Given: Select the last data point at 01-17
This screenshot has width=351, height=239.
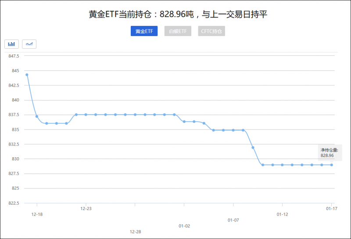Looking at the screenshot, I should [332, 165].
